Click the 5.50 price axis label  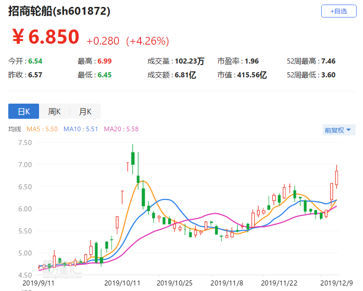coord(25,231)
